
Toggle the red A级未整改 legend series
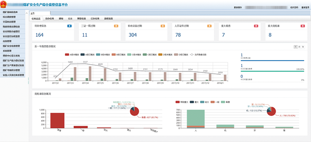(71, 54)
